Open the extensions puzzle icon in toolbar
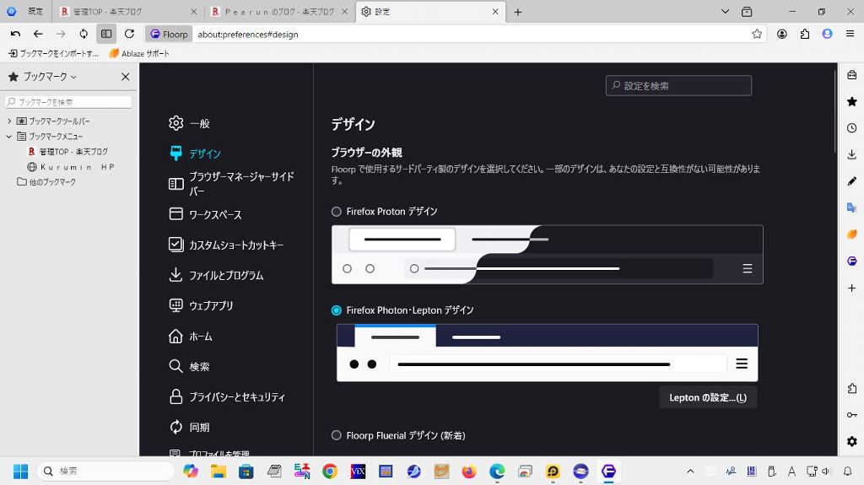The image size is (864, 485). pos(804,34)
